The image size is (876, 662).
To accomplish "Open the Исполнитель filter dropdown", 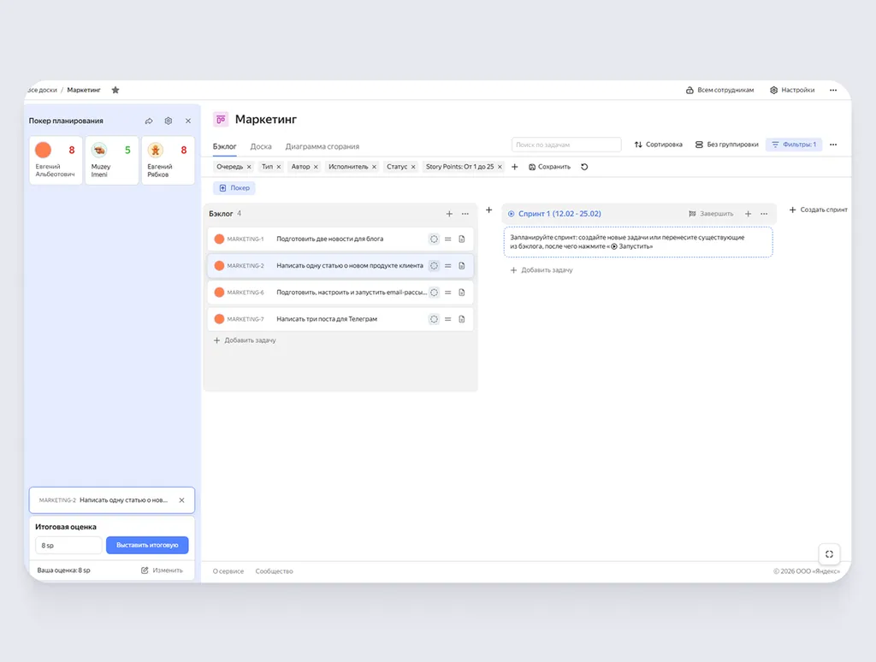I will tap(348, 167).
